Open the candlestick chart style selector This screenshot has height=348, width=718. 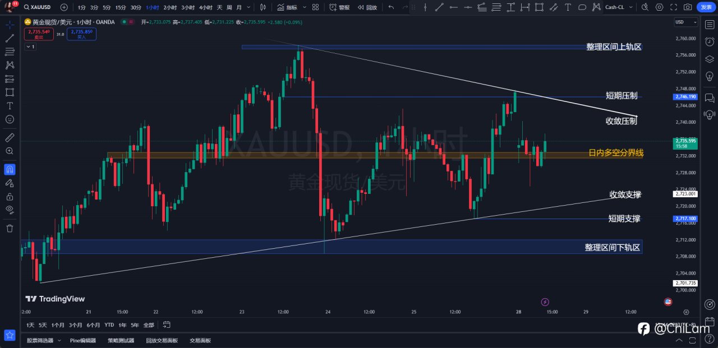(x=263, y=7)
